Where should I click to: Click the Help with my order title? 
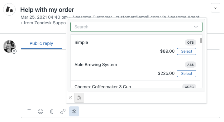pyautogui.click(x=47, y=10)
